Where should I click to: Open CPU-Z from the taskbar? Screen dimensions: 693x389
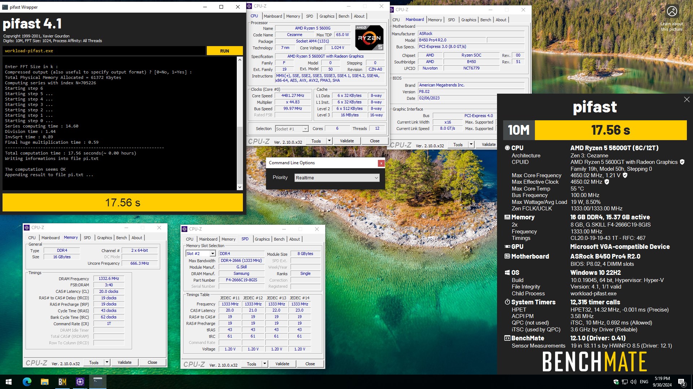coord(80,382)
